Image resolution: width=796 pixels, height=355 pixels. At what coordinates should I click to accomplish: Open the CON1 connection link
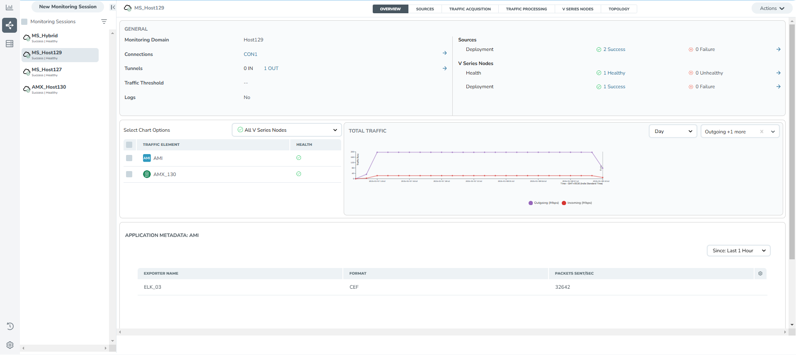pos(250,54)
